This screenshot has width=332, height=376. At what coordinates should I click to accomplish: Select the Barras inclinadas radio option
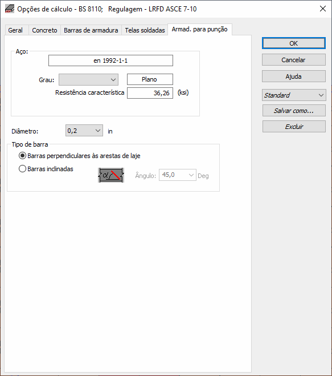click(x=46, y=169)
